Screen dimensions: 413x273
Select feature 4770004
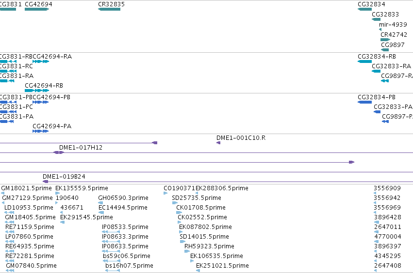(x=388, y=237)
